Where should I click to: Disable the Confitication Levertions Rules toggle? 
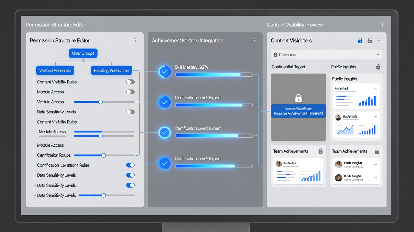pos(130,165)
